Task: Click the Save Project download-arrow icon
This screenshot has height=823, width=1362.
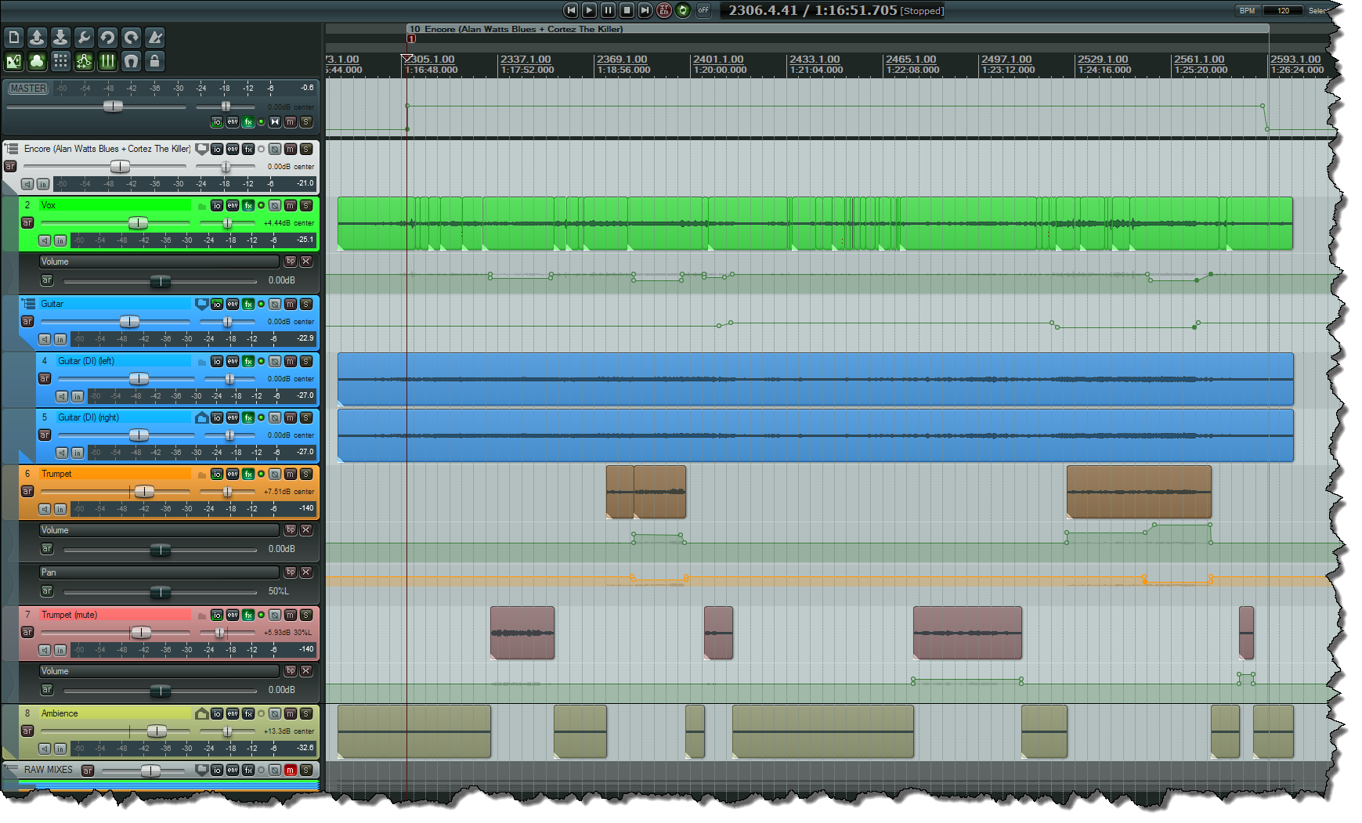Action: click(60, 37)
